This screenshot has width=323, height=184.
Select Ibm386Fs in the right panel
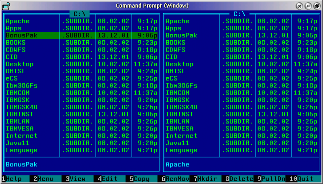(181, 86)
